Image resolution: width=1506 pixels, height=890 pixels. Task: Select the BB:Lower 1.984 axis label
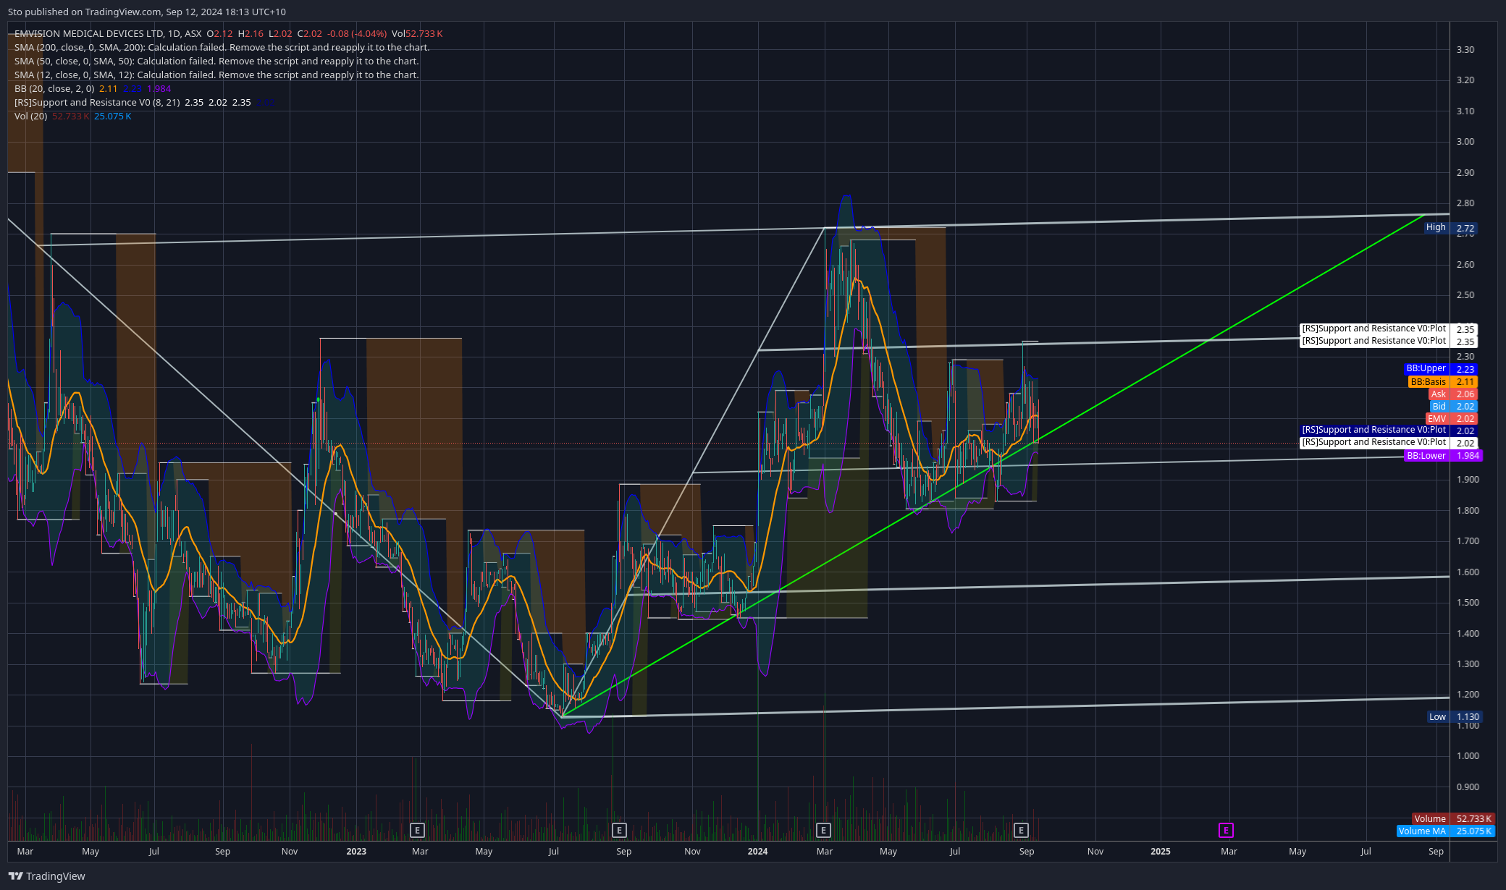(1443, 456)
